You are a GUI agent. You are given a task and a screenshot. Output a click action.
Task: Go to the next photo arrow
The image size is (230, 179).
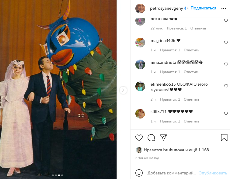123,90
